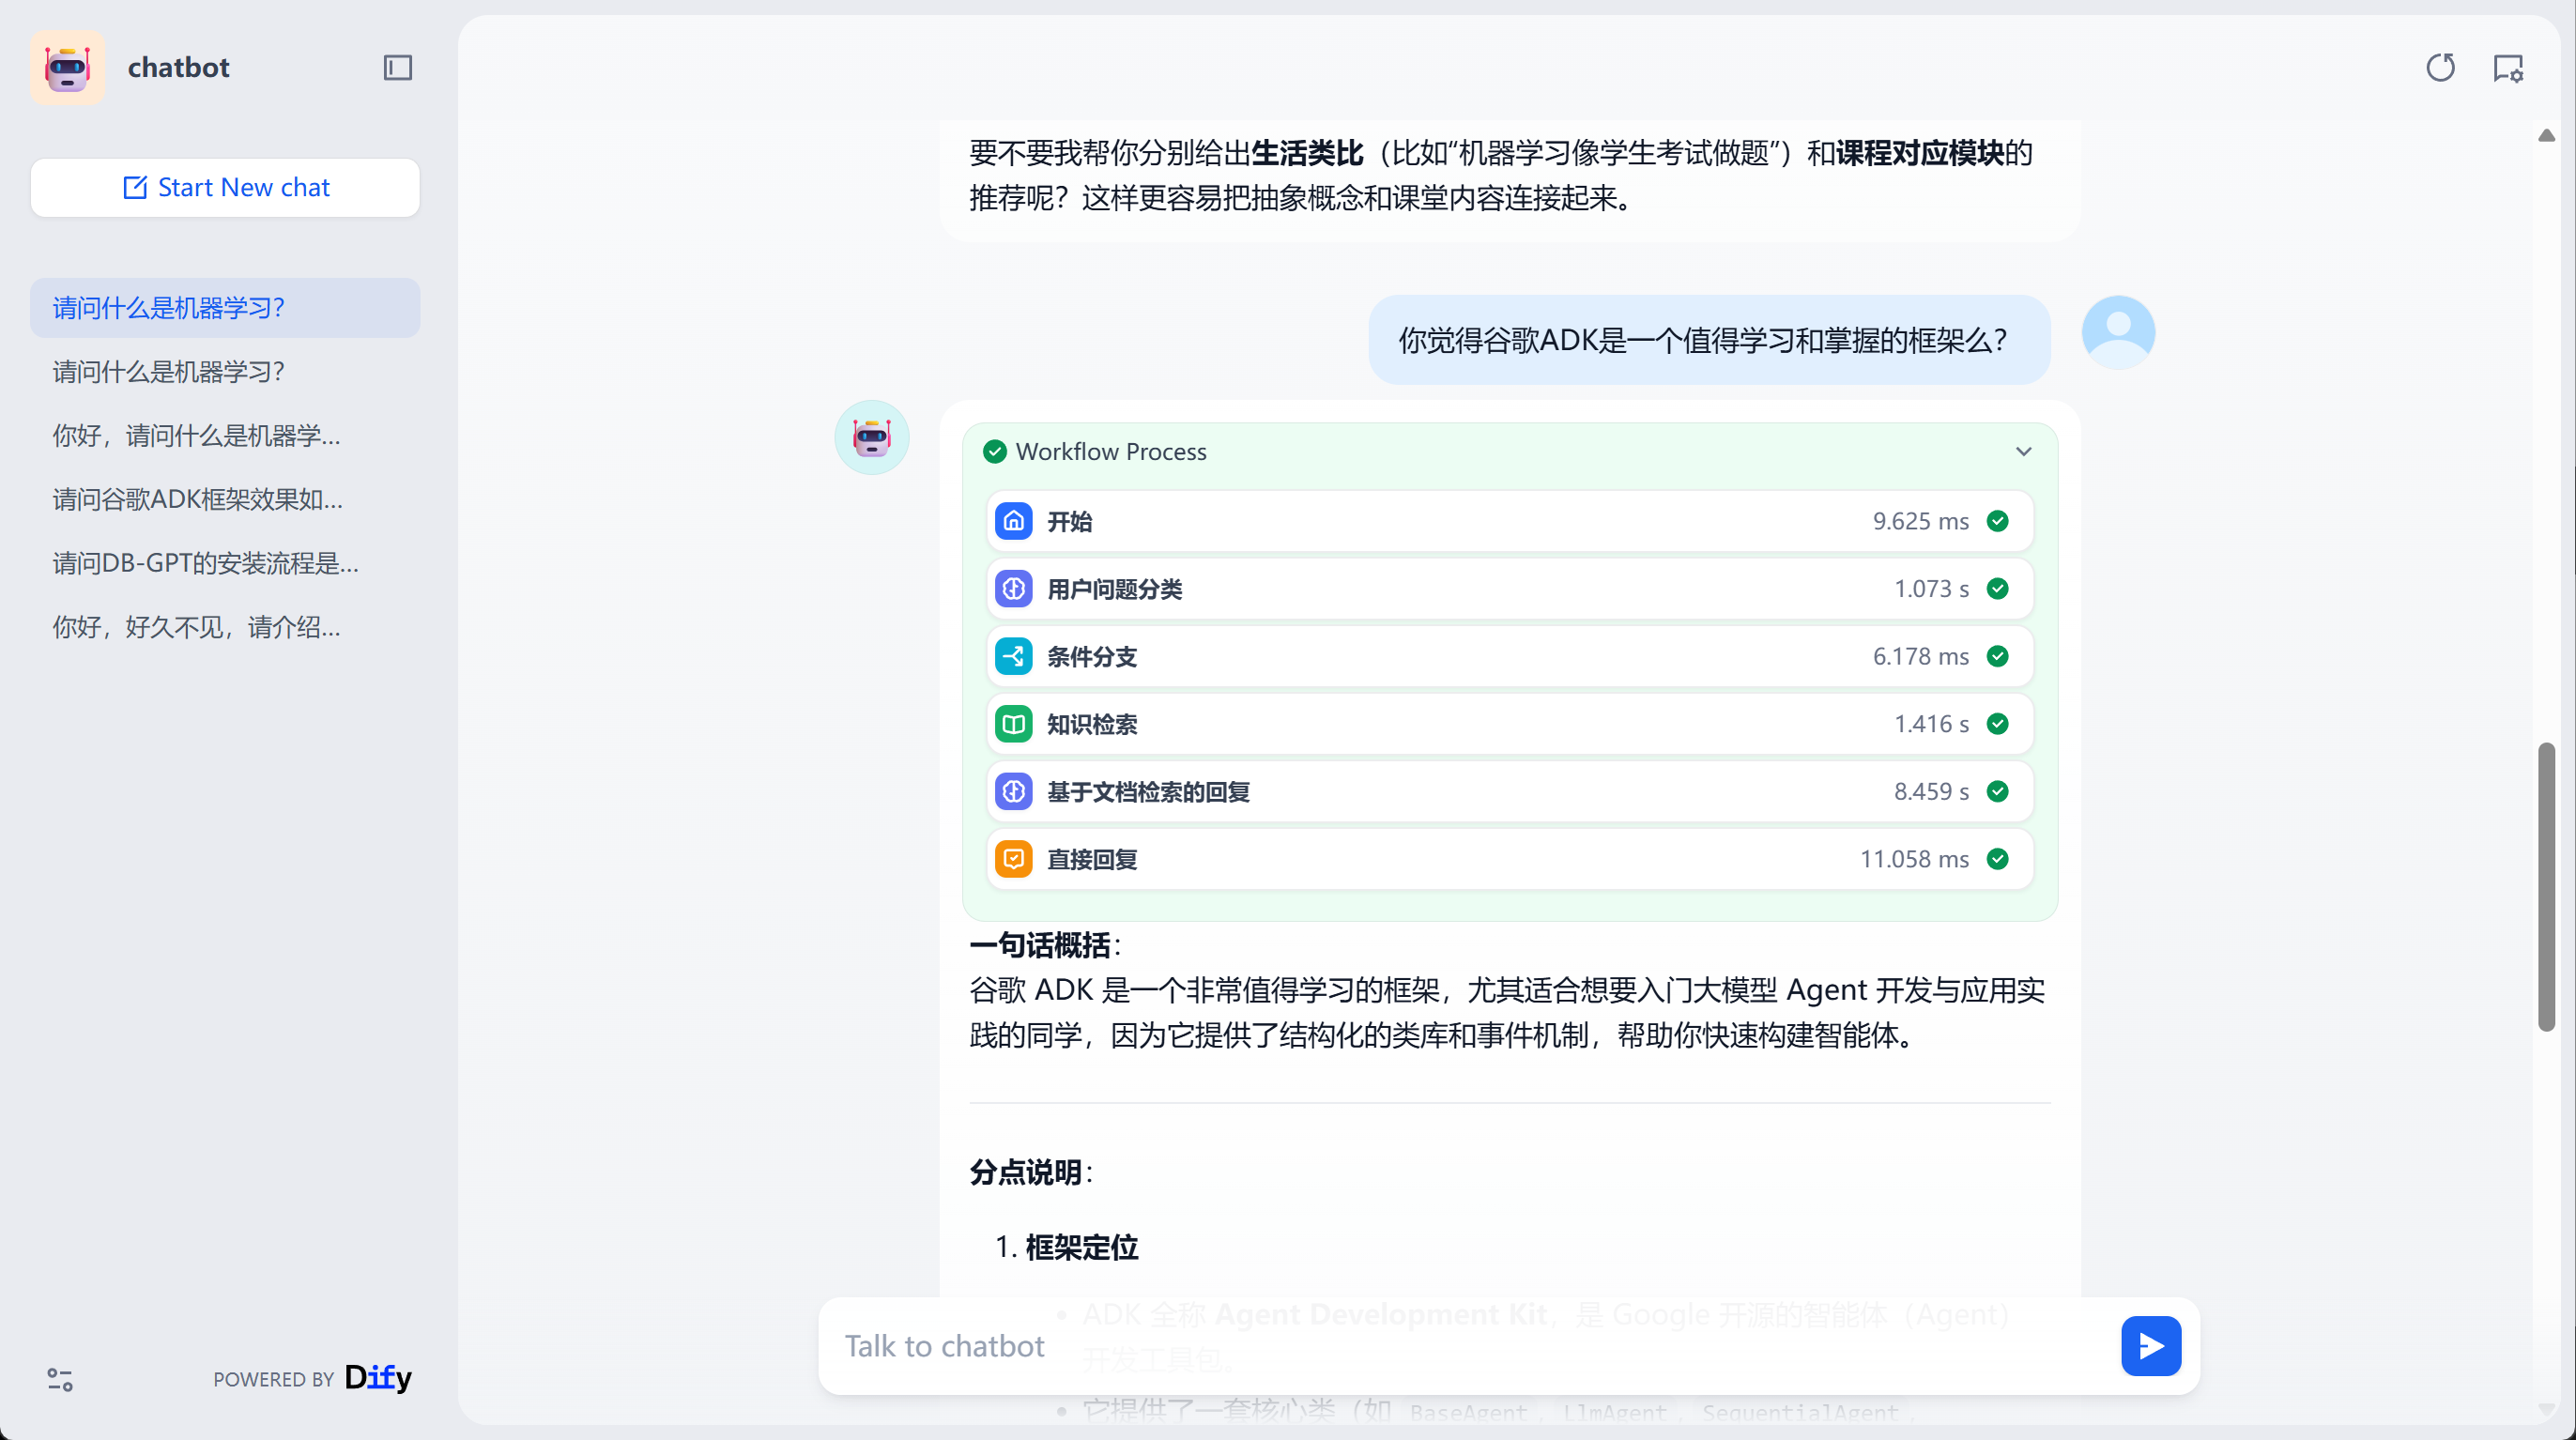Screen dimensions: 2576x1440
Task: Open the second, unhighlighted 请问什么是机器学习? conversation
Action: click(225, 372)
